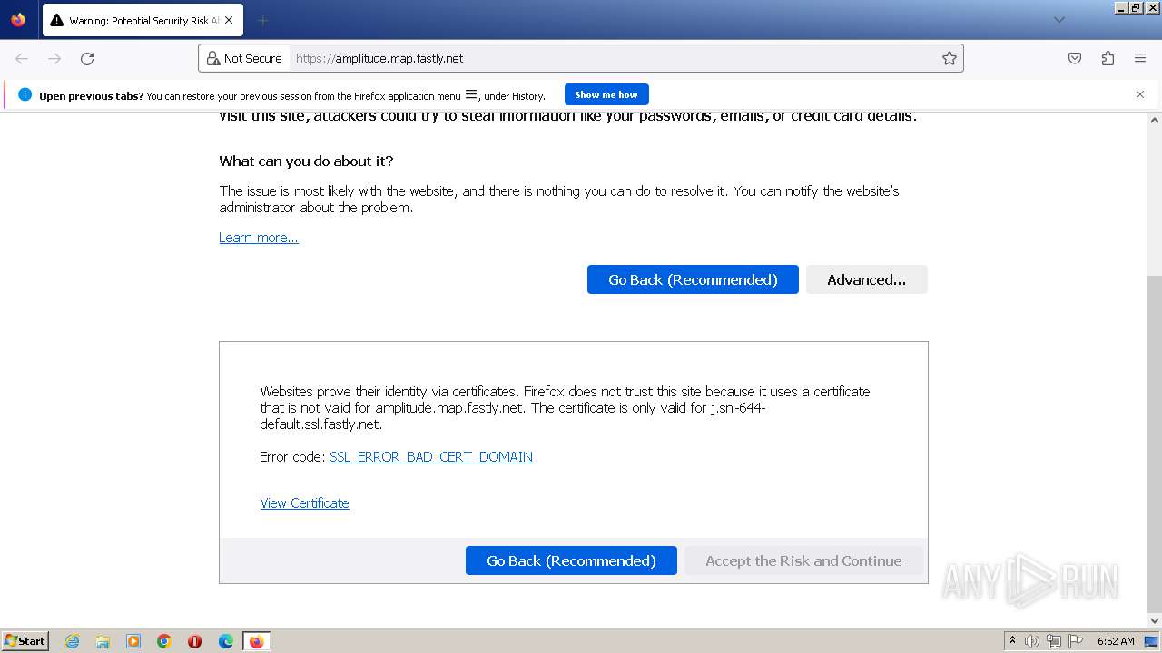Image resolution: width=1162 pixels, height=653 pixels.
Task: Open a new tab with plus button
Action: 262,20
